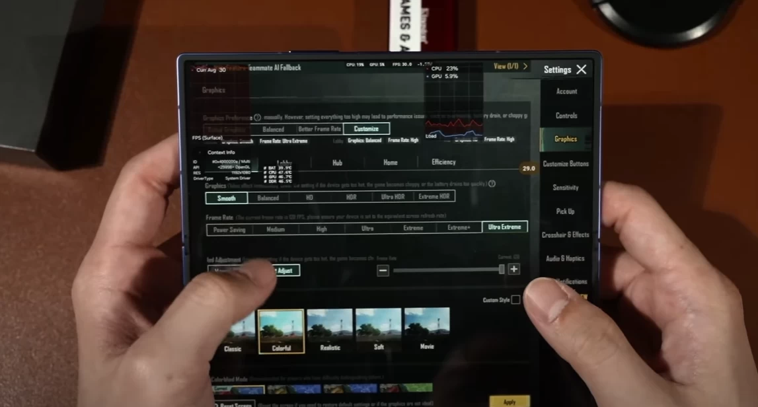Choose Extreme+ frame rate option

(459, 229)
